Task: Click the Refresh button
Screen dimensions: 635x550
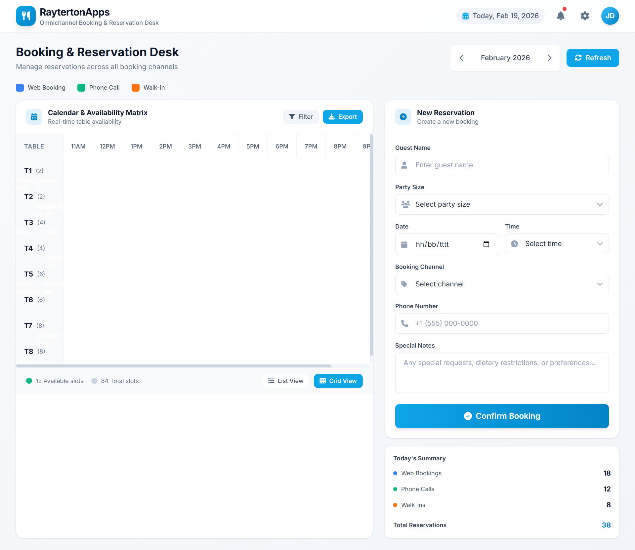Action: coord(593,58)
